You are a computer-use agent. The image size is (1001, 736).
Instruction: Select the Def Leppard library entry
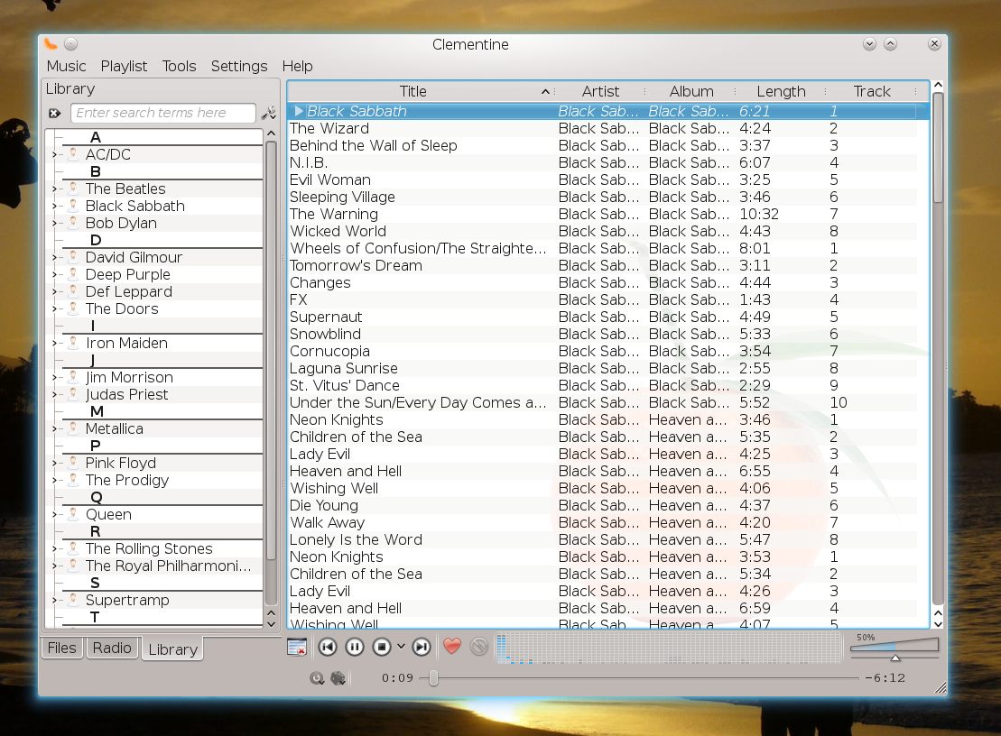[x=129, y=292]
